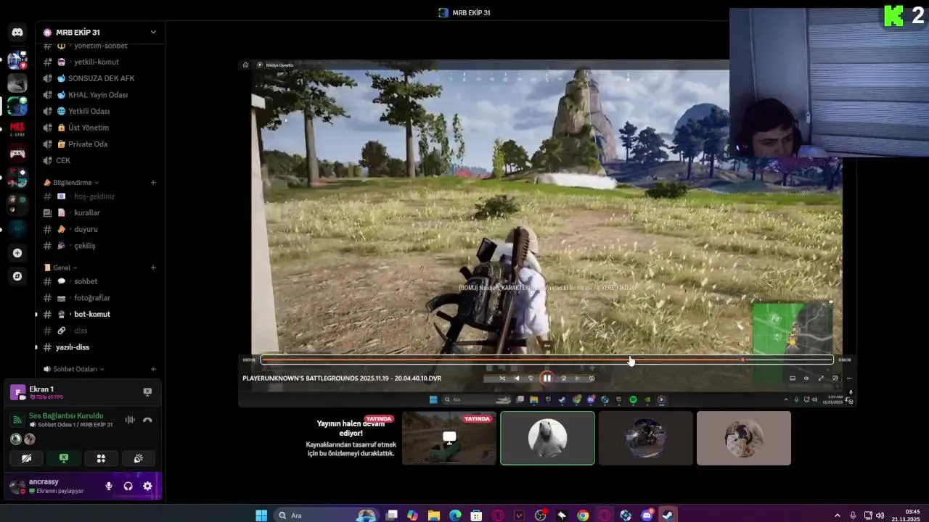The width and height of the screenshot is (929, 522).
Task: Disconnect from voice with the hang-up icon
Action: pos(147,420)
